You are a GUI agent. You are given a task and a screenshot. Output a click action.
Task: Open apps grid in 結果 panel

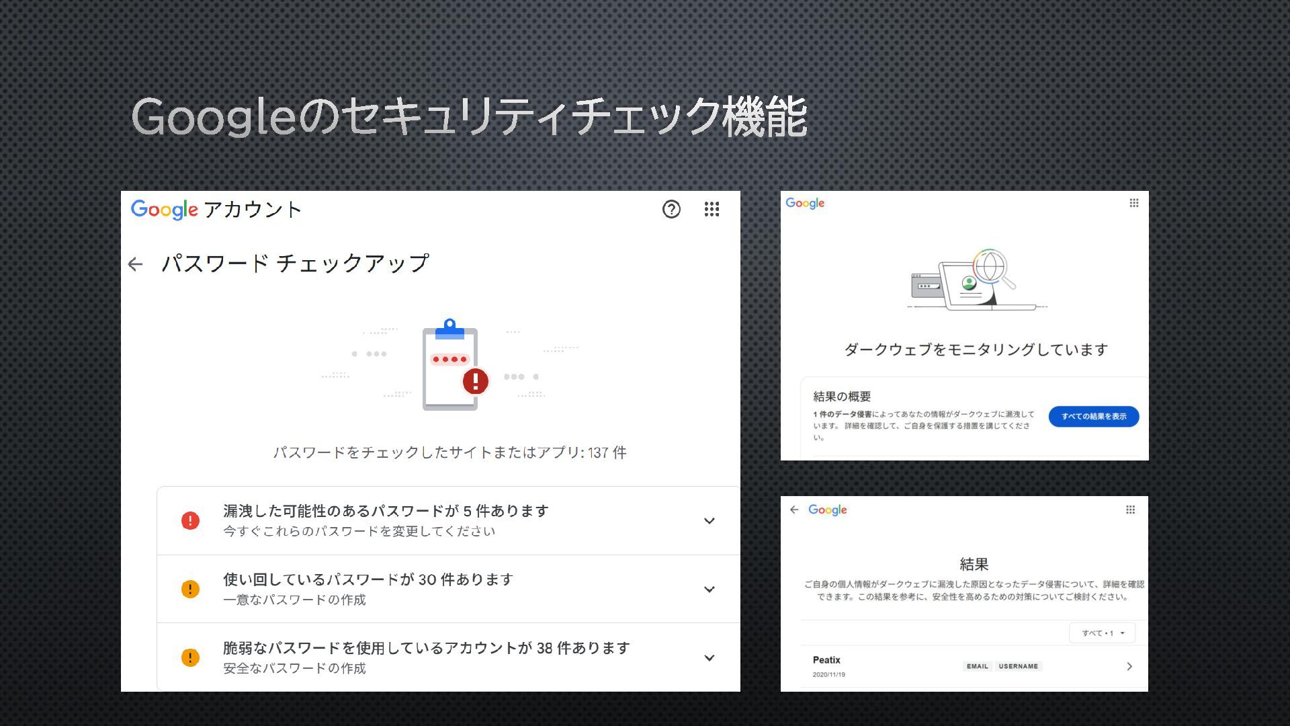coord(1130,510)
